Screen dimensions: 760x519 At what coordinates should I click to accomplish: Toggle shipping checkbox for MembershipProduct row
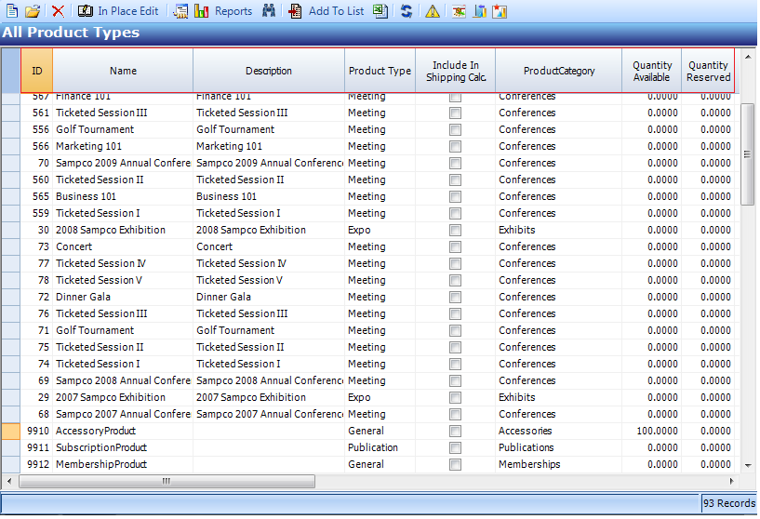pos(455,465)
